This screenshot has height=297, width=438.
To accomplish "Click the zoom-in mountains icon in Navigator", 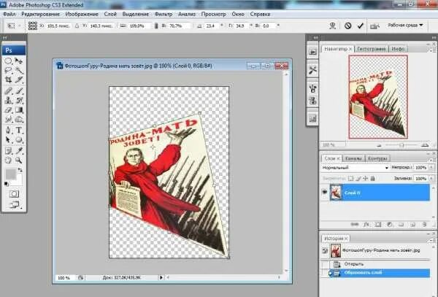I will point(425,144).
